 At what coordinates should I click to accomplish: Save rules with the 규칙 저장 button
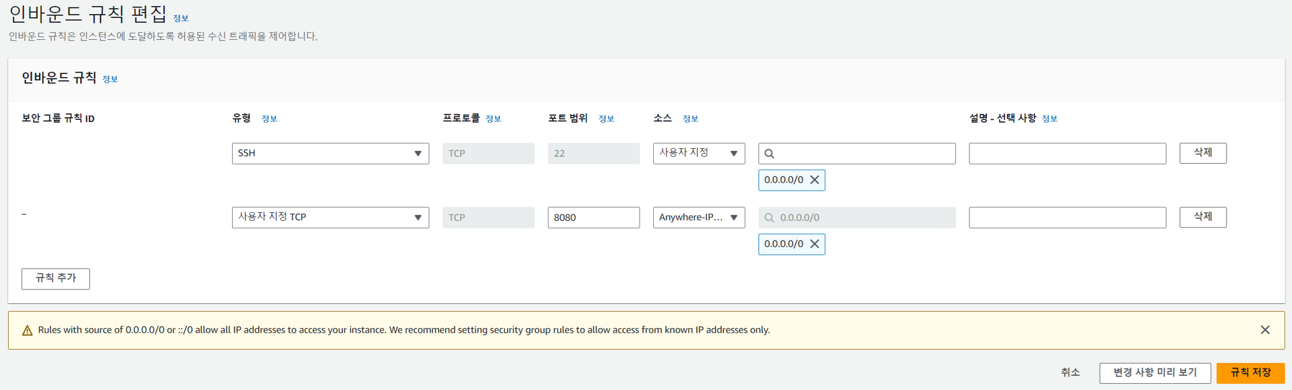pyautogui.click(x=1251, y=372)
